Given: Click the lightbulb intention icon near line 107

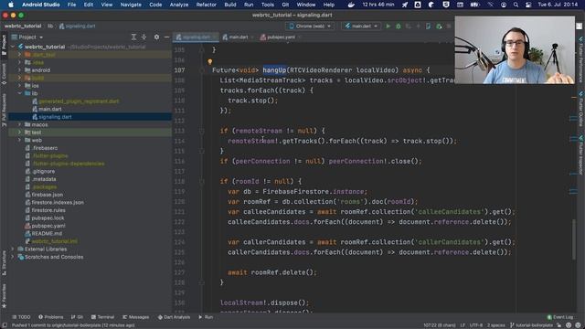Looking at the screenshot, I should (x=210, y=61).
